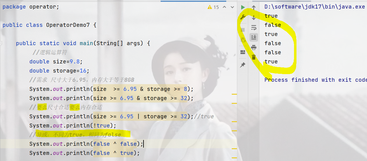The image size is (367, 161).
Task: Clear console with the trash icon
Action: pos(254,57)
